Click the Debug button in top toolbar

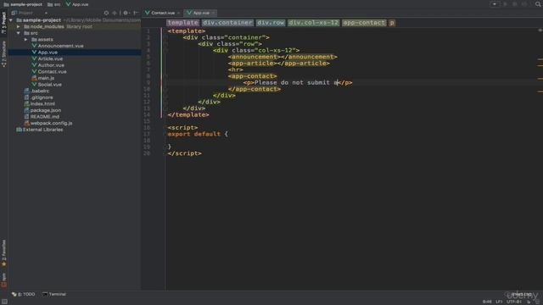(x=515, y=4)
